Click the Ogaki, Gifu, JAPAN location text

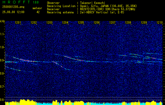[108, 6]
